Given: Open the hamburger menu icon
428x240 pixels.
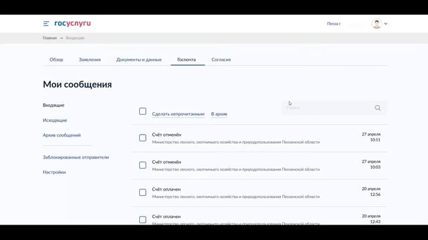Looking at the screenshot, I should point(46,24).
